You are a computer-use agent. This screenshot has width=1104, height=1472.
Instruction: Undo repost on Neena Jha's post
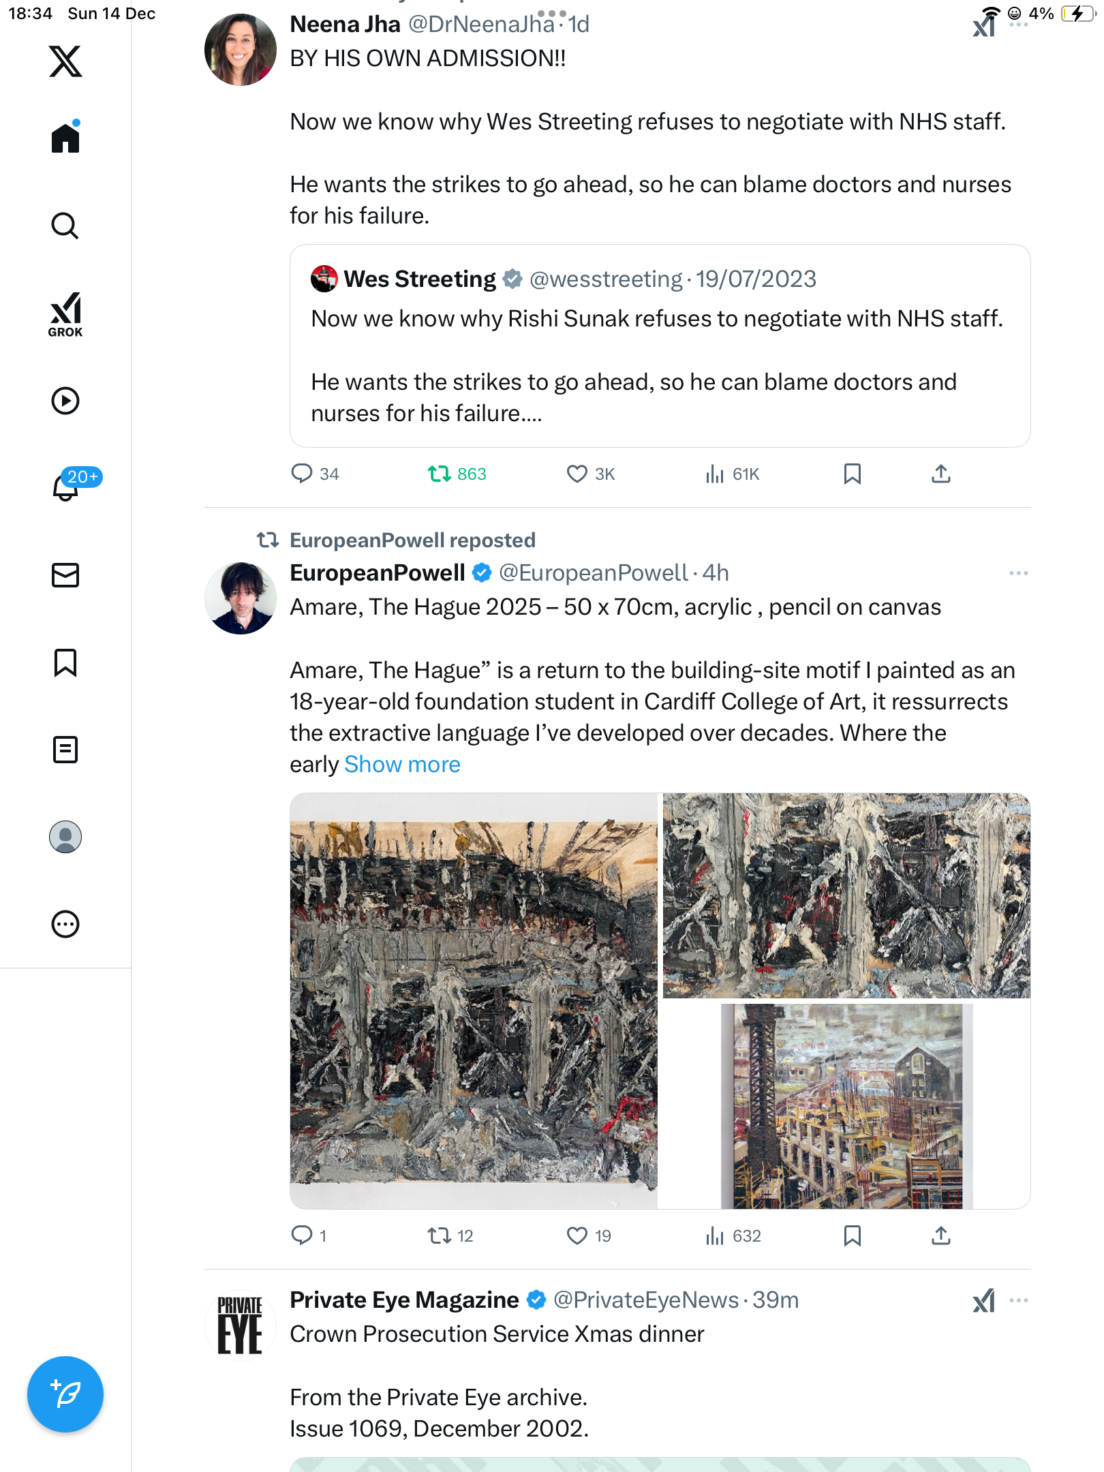(440, 474)
